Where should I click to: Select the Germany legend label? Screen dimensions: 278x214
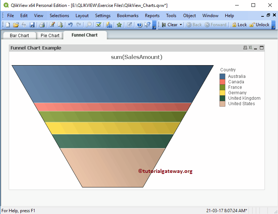(x=237, y=93)
